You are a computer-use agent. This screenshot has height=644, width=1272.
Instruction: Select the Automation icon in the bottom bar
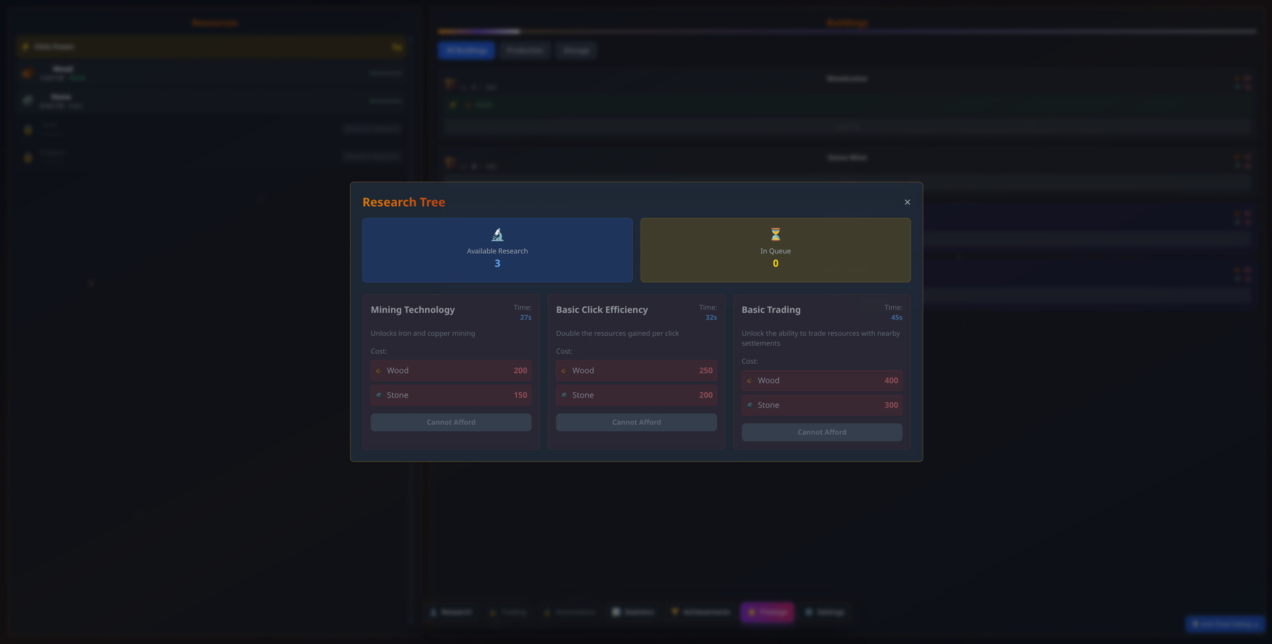568,612
